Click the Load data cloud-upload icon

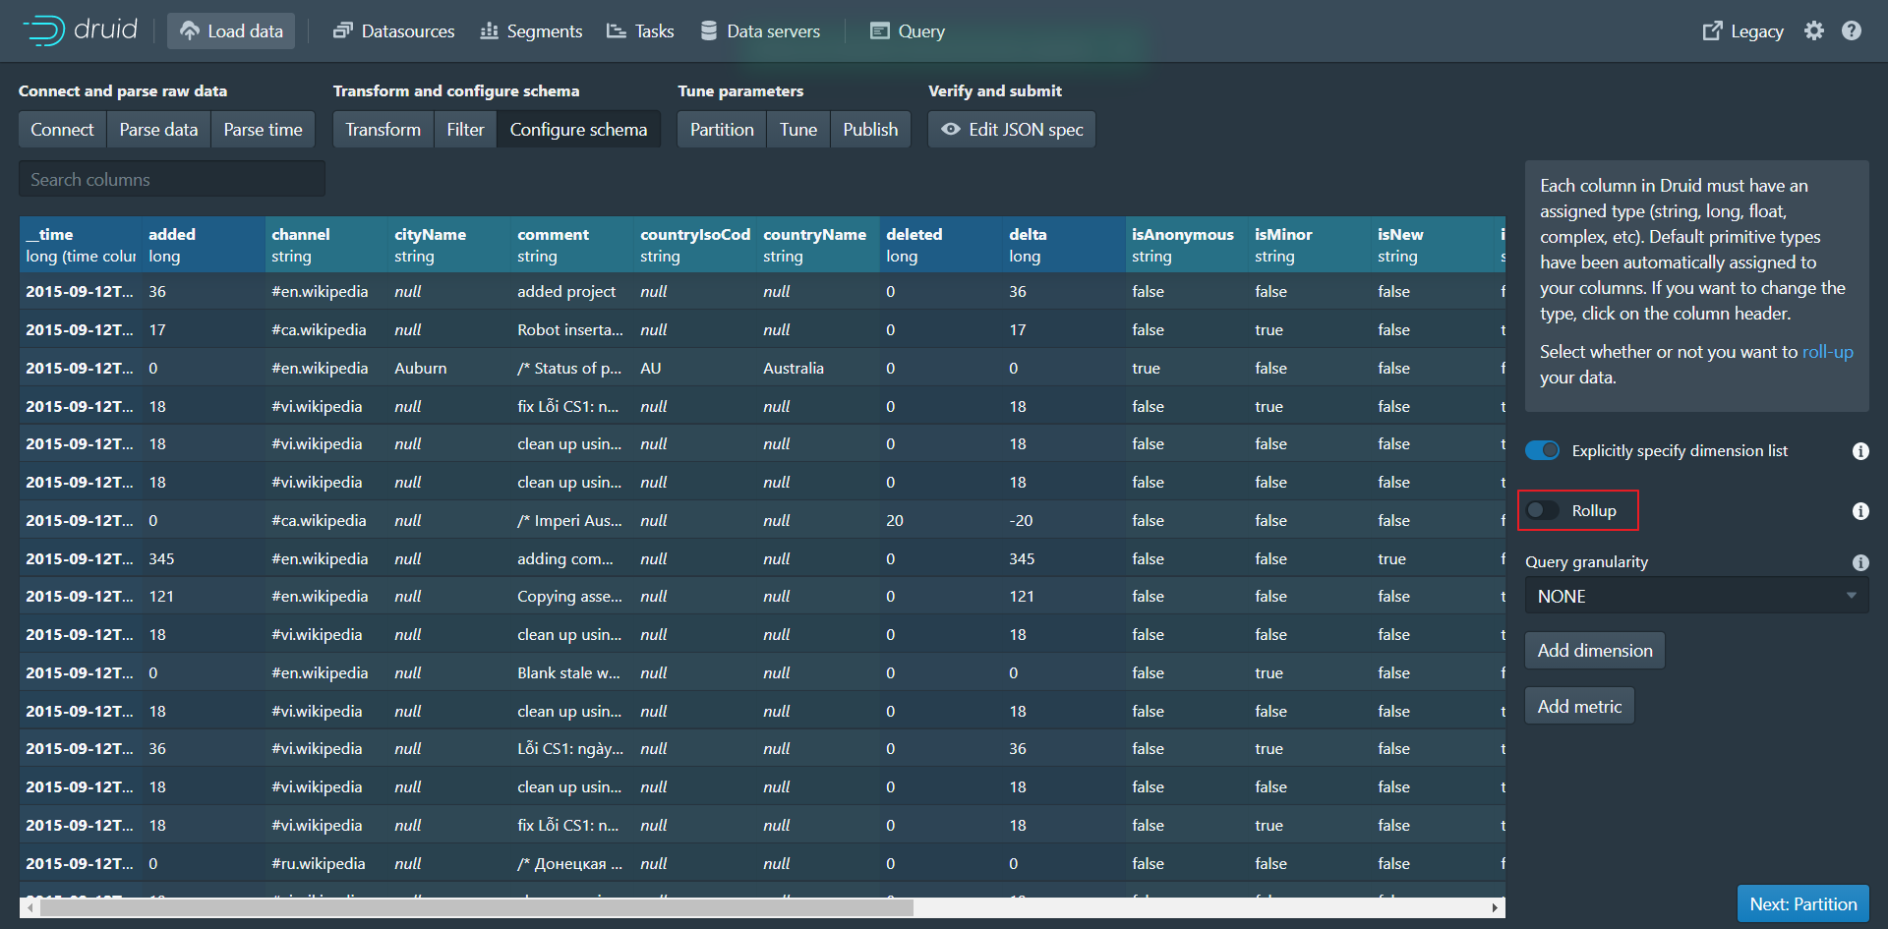(x=190, y=30)
